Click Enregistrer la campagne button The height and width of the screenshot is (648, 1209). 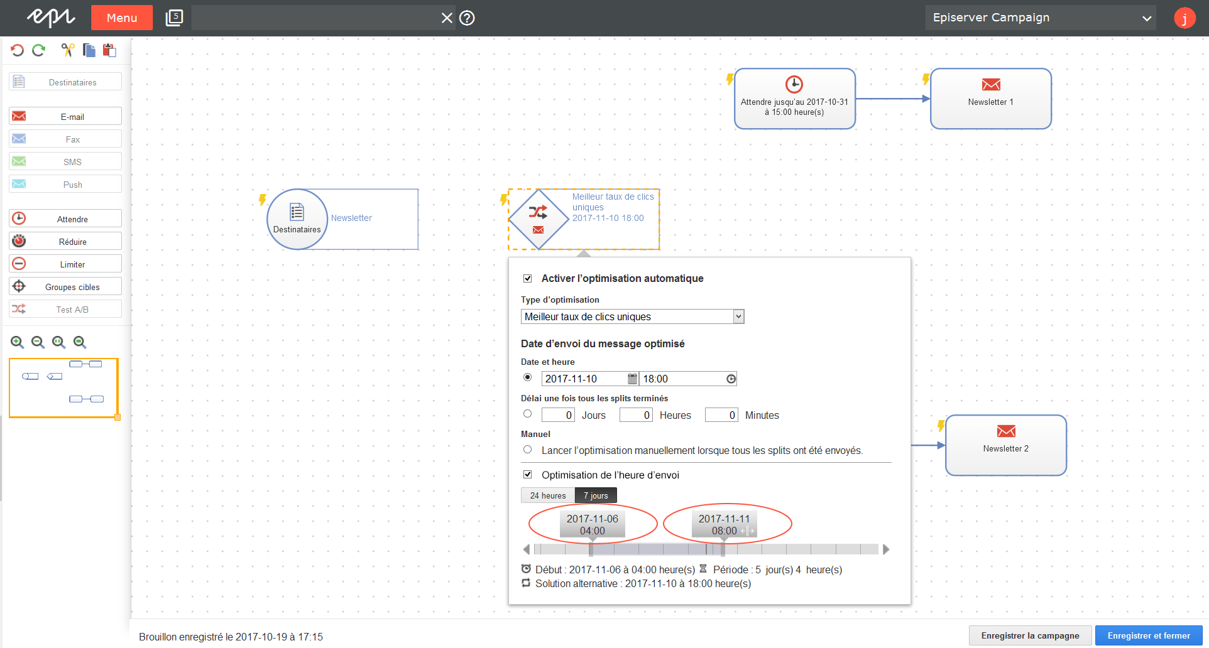(1030, 635)
